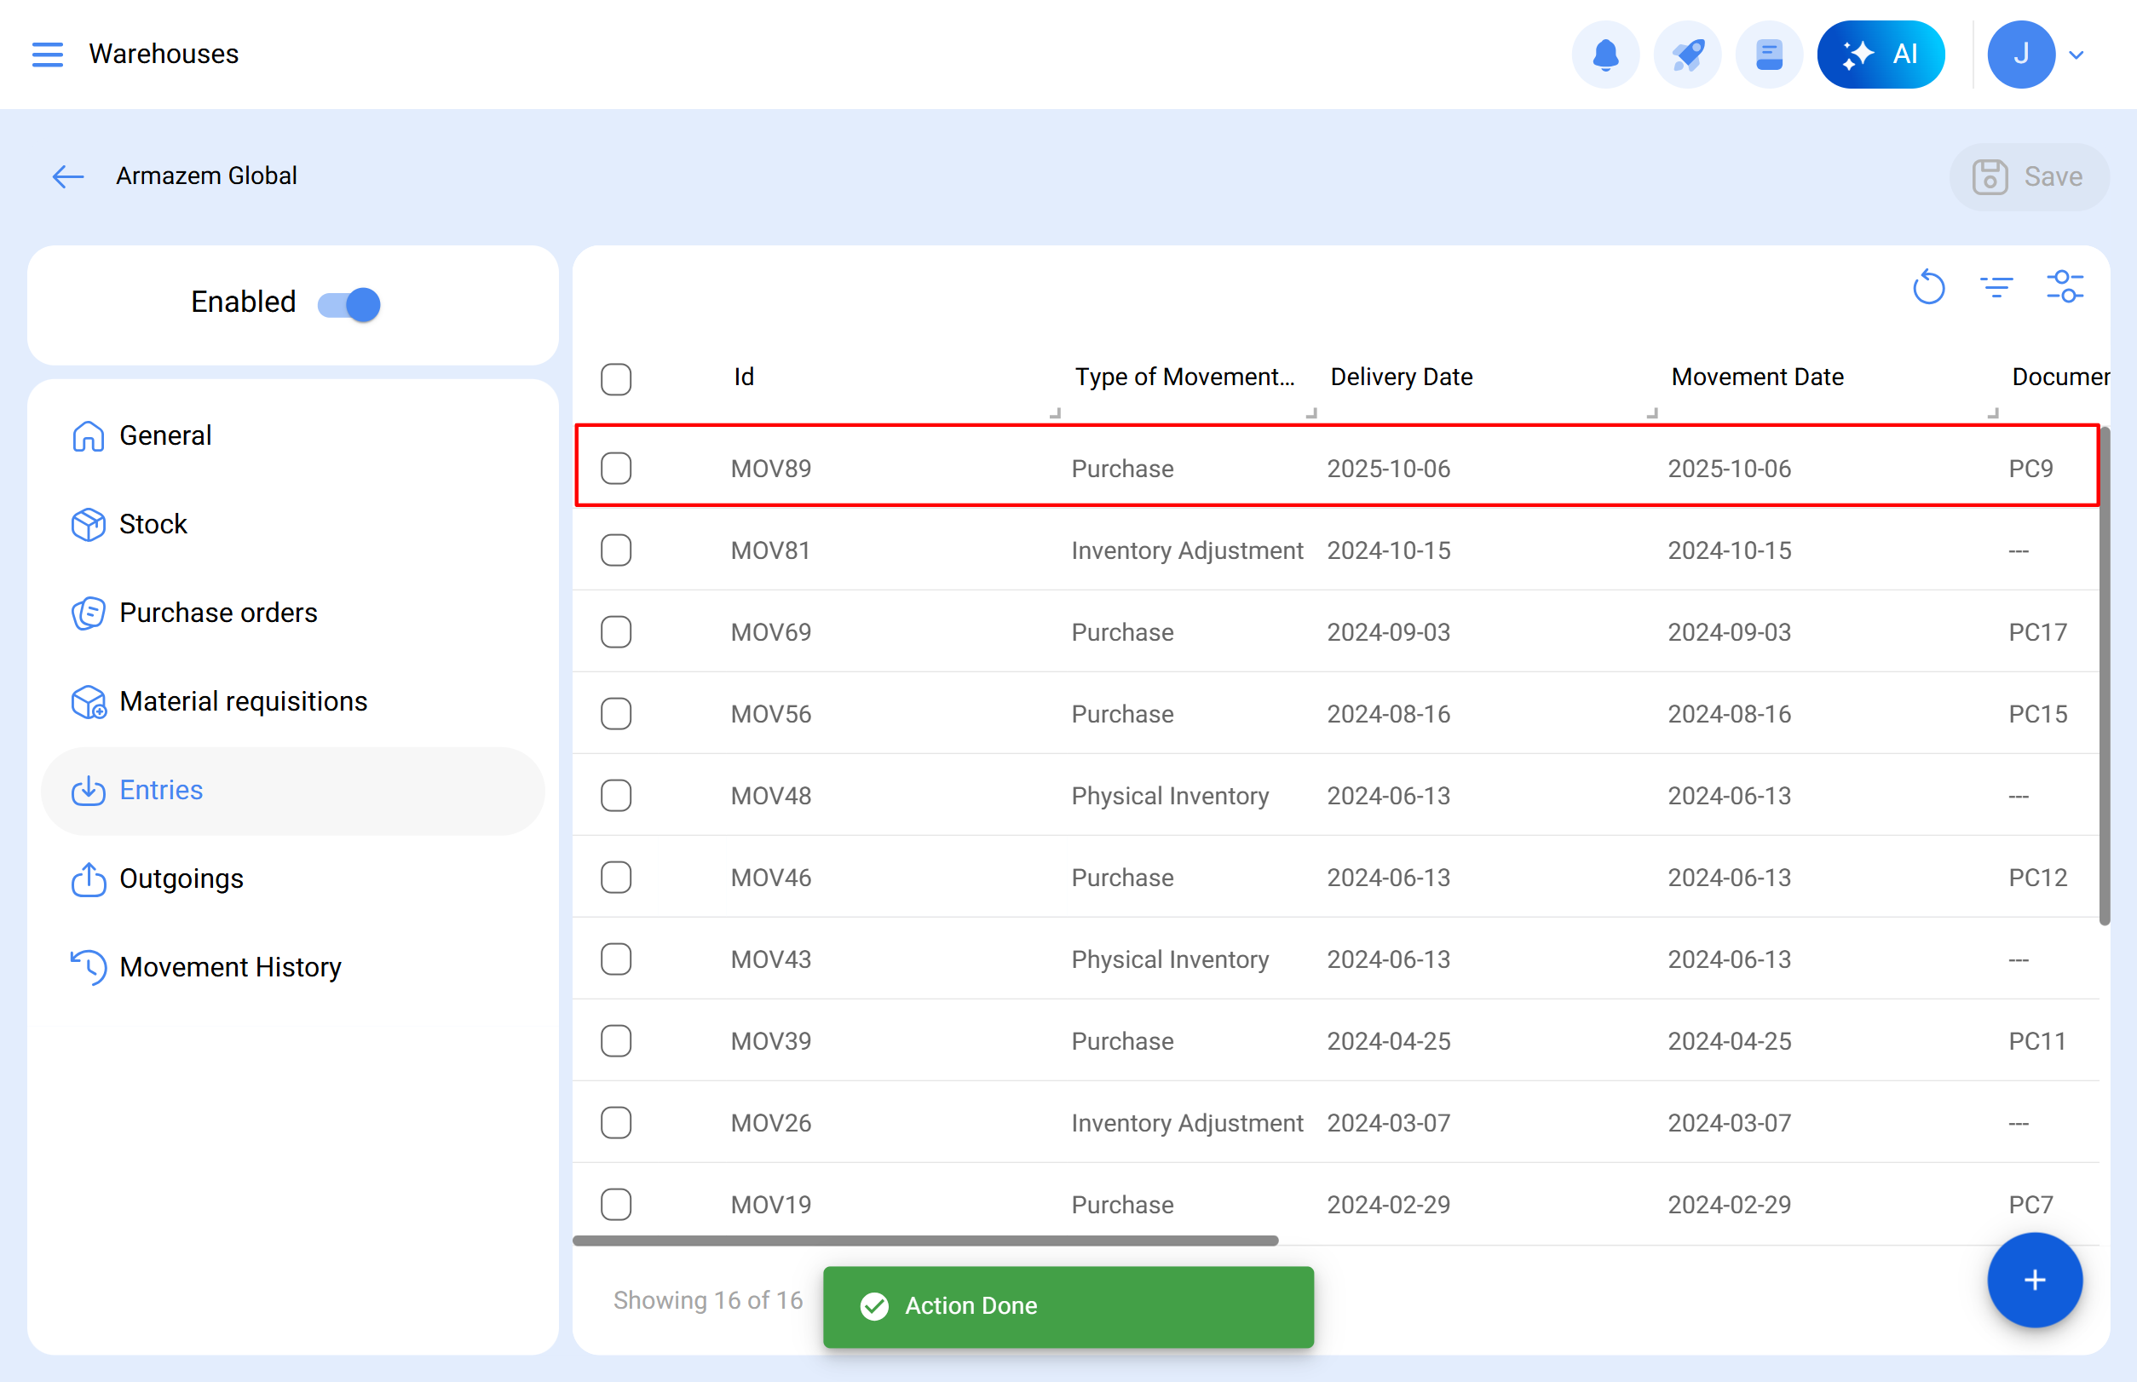
Task: Go back using the back arrow
Action: pos(67,176)
